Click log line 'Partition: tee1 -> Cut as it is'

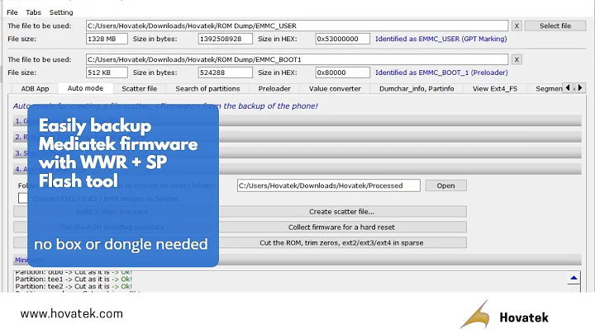[x=74, y=279]
